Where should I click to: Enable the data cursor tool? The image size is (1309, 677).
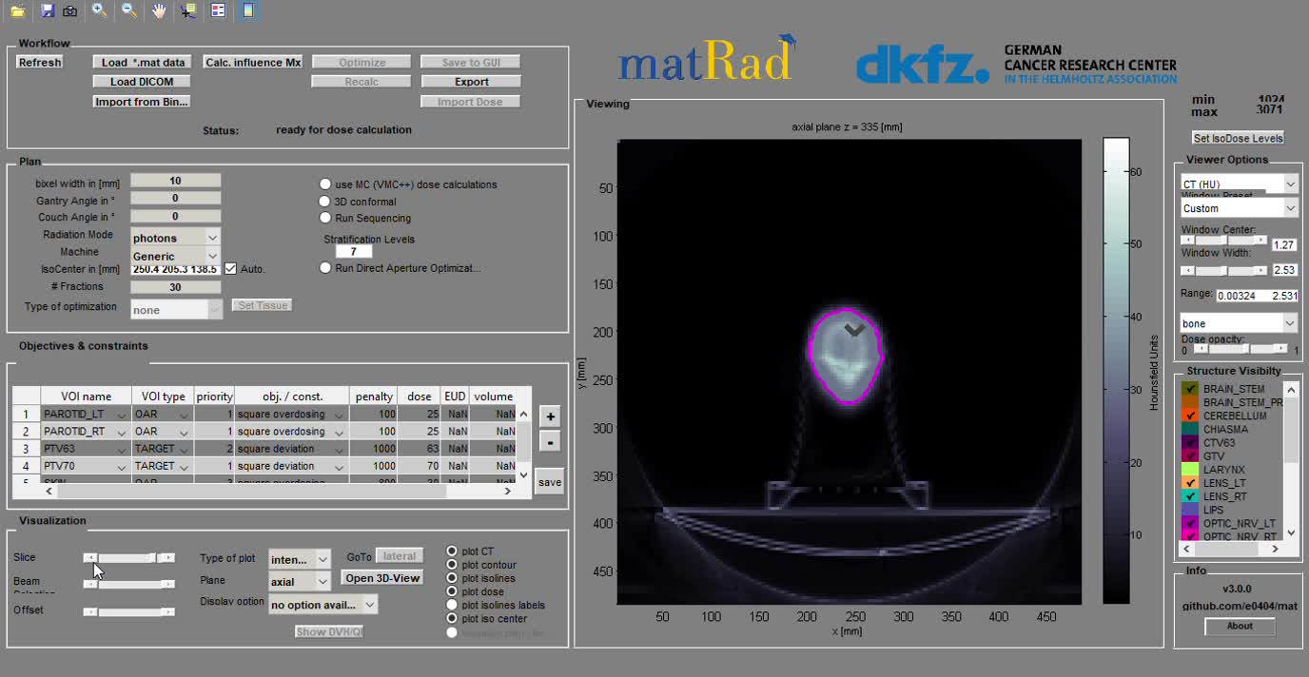188,11
